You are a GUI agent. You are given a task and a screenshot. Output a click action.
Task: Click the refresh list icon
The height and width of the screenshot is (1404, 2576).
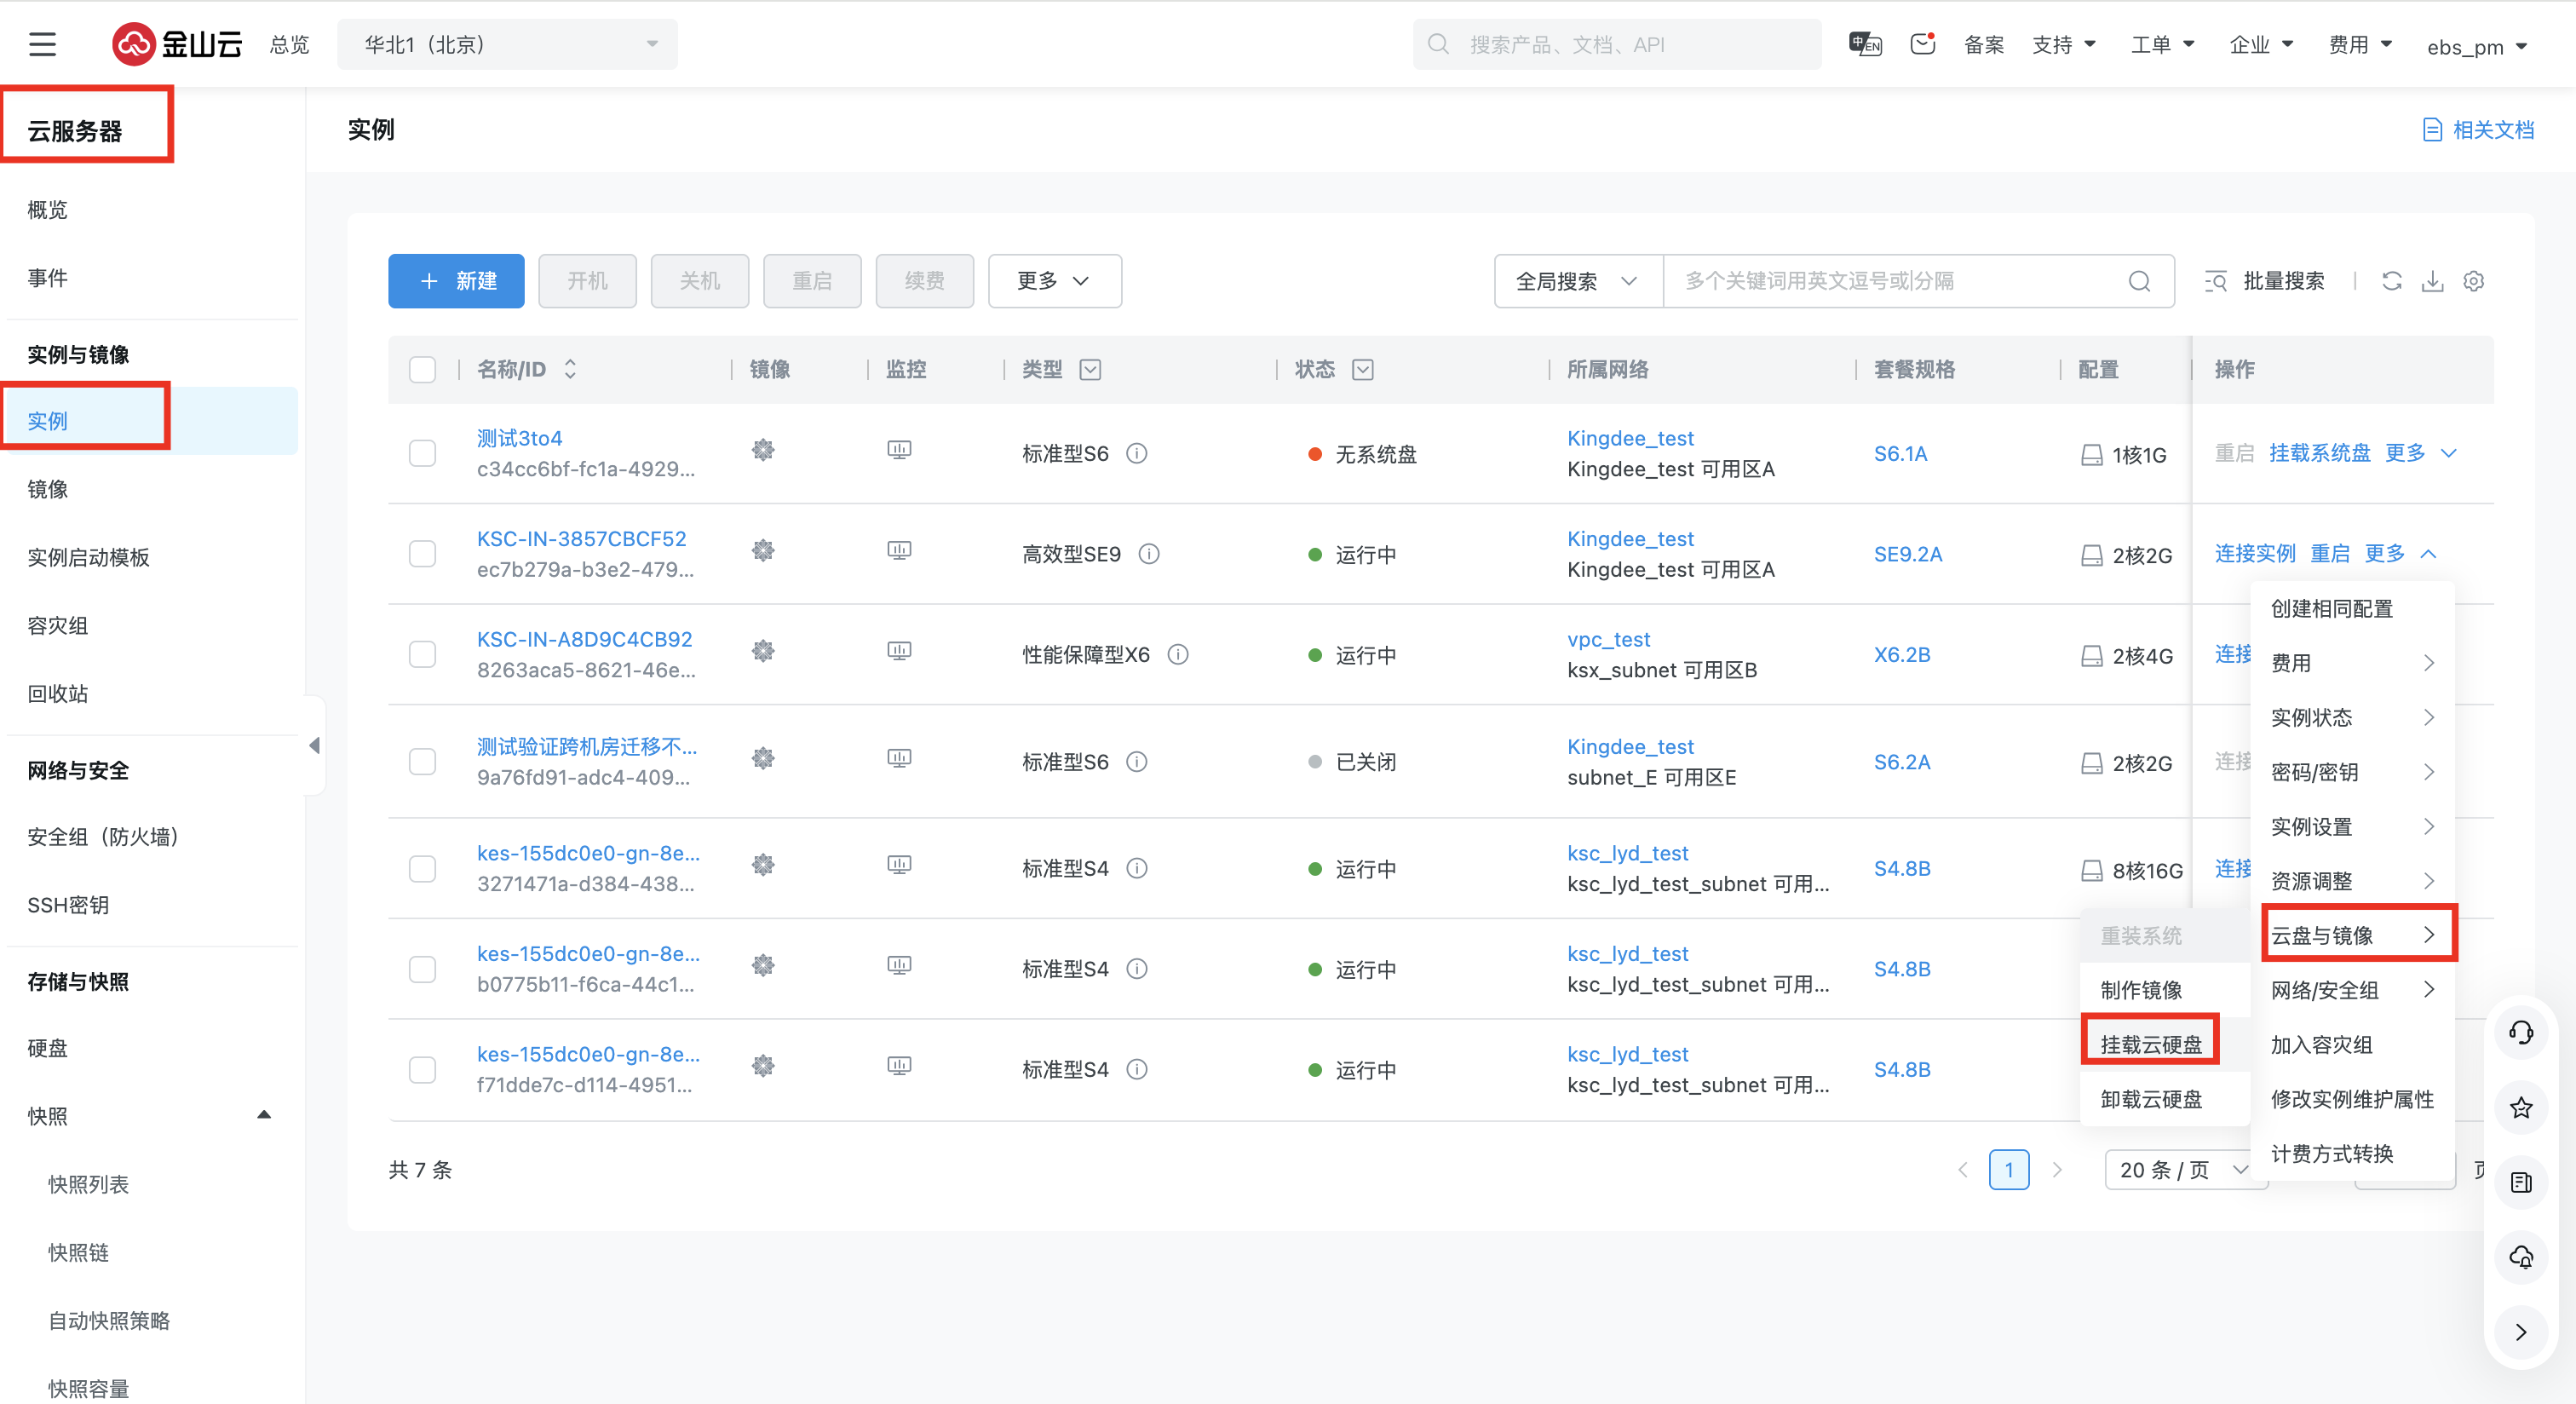[x=2391, y=281]
